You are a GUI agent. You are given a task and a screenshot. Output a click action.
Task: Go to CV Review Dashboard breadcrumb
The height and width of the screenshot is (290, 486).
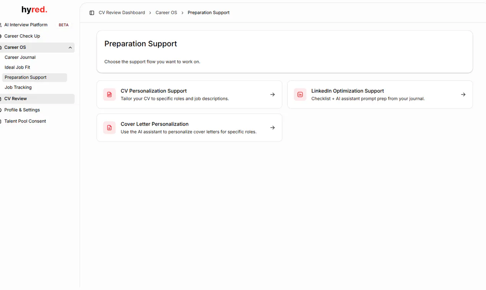pos(122,13)
